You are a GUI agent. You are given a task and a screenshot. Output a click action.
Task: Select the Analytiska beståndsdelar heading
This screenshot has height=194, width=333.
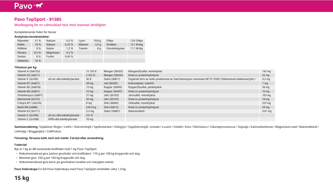pyautogui.click(x=32, y=37)
